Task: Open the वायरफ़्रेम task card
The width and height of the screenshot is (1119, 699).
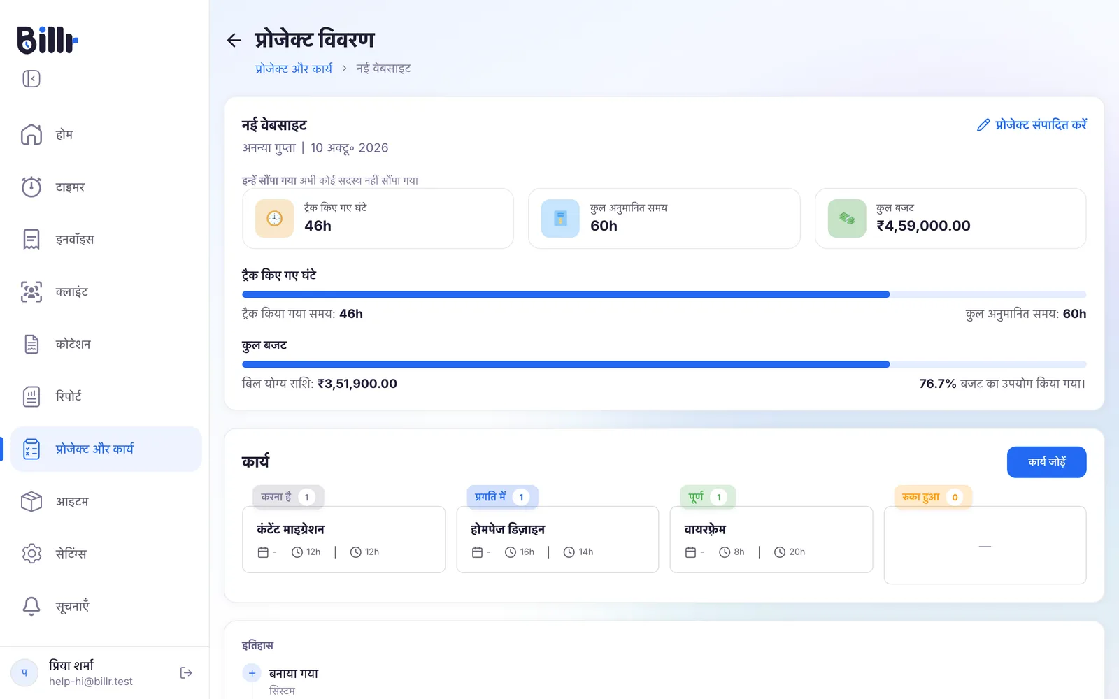Action: tap(771, 540)
